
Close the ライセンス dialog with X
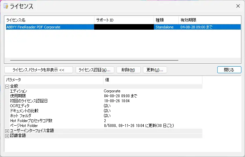238,6
